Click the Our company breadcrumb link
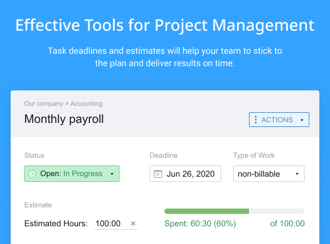330x244 pixels. 44,103
